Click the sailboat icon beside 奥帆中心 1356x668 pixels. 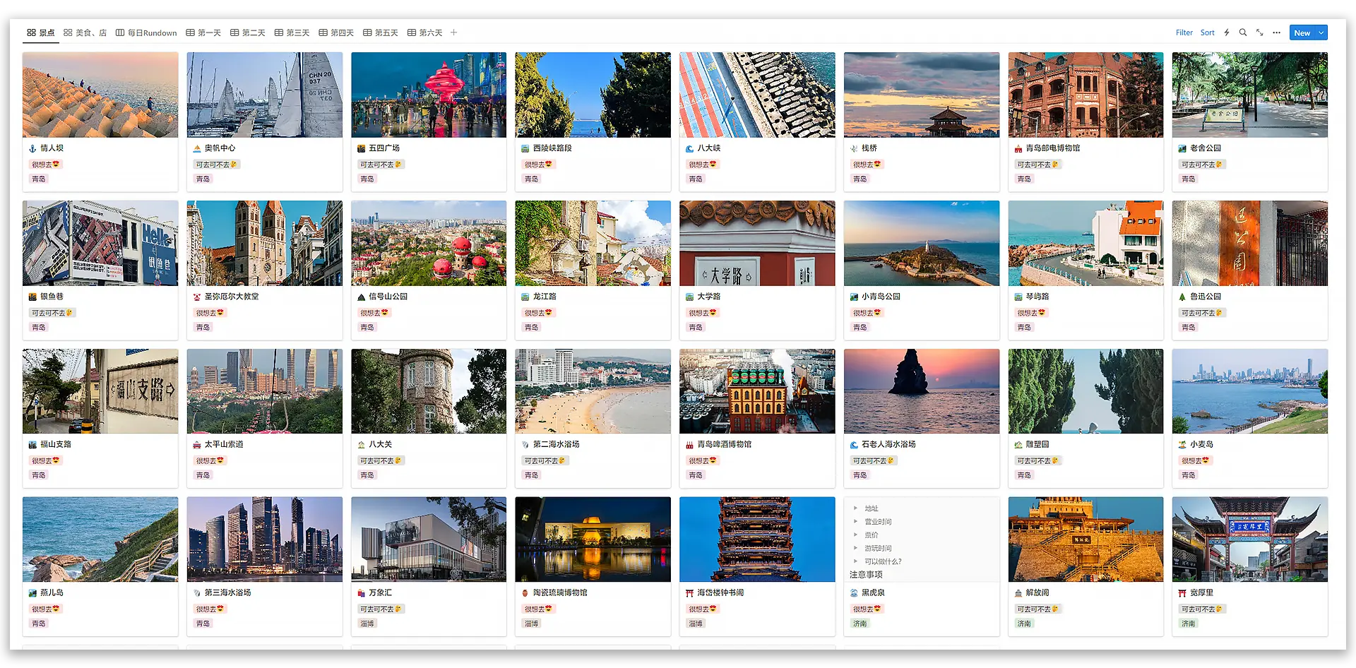[x=197, y=148]
